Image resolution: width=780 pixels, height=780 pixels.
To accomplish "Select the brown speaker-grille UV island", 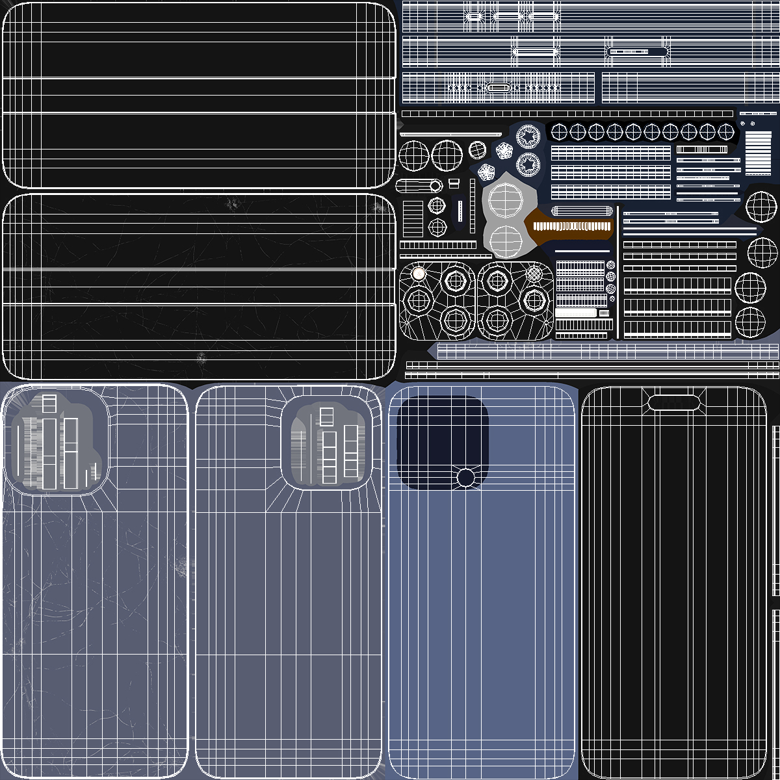I will click(569, 225).
